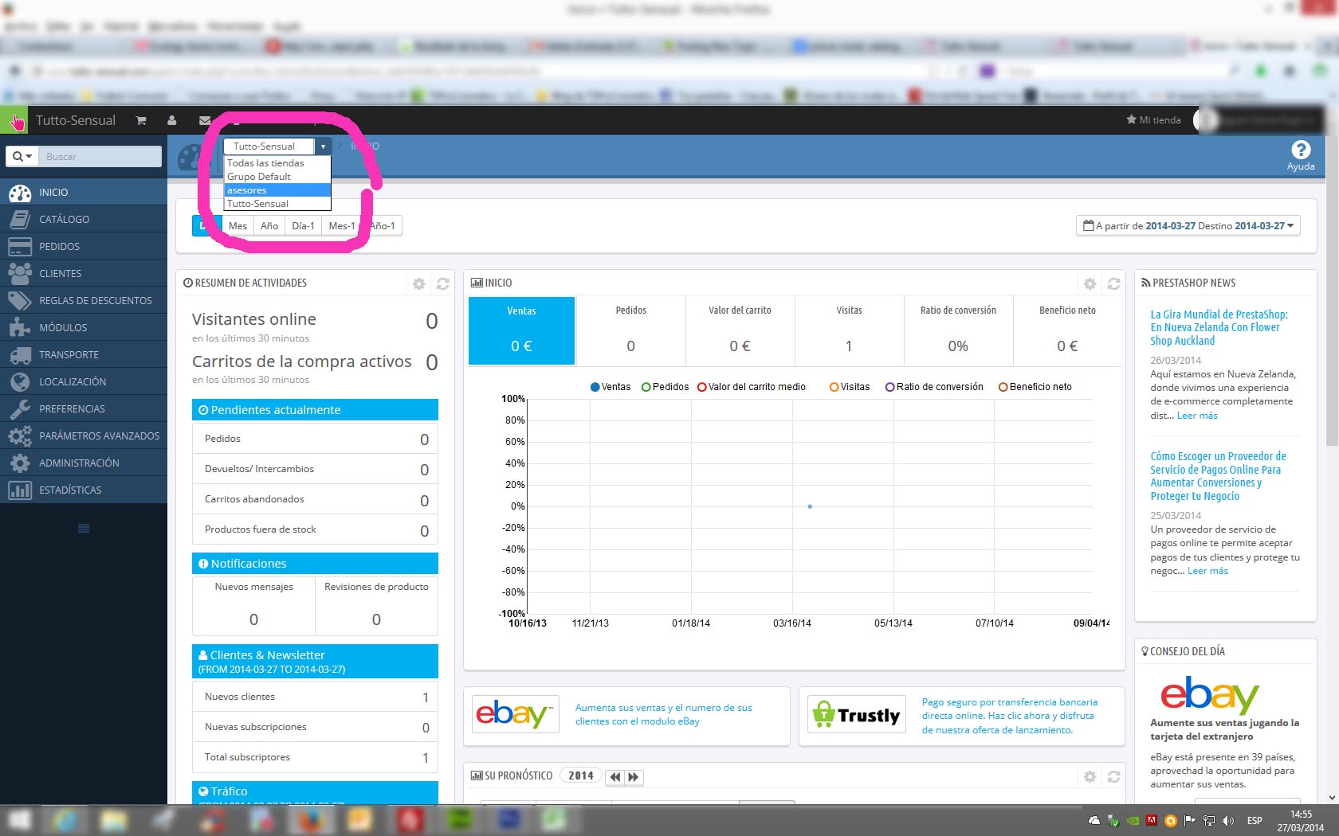Screen dimensions: 1339x836
Task: Go to next forecast year
Action: 634,776
